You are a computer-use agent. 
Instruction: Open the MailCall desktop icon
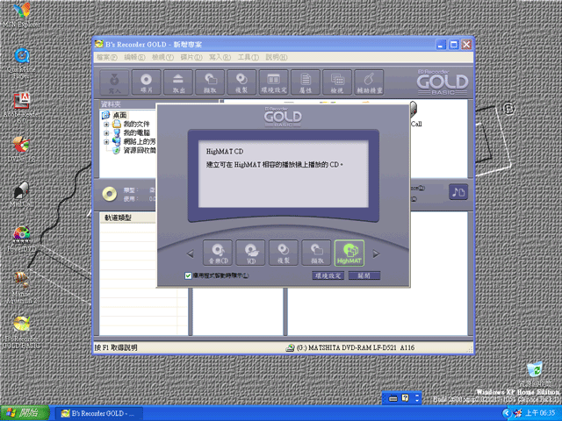(x=21, y=194)
